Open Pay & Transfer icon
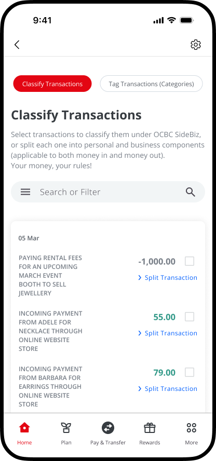 [x=108, y=428]
